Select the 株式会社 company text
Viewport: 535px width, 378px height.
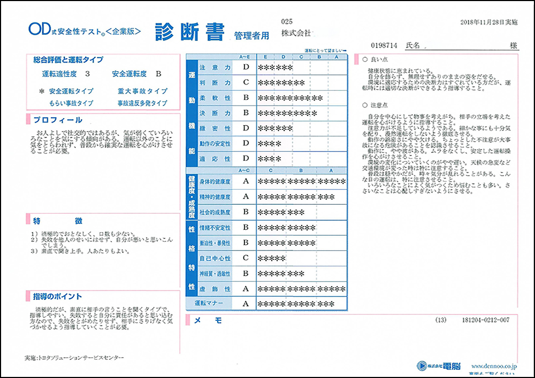pos(296,33)
